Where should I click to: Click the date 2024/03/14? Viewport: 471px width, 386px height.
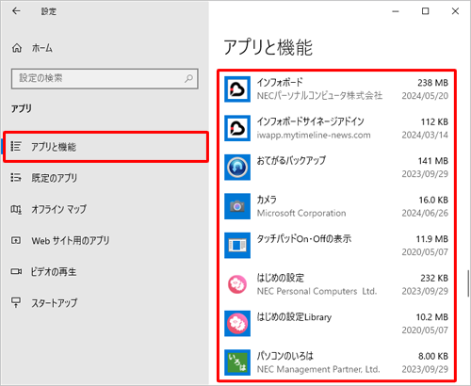(x=425, y=135)
